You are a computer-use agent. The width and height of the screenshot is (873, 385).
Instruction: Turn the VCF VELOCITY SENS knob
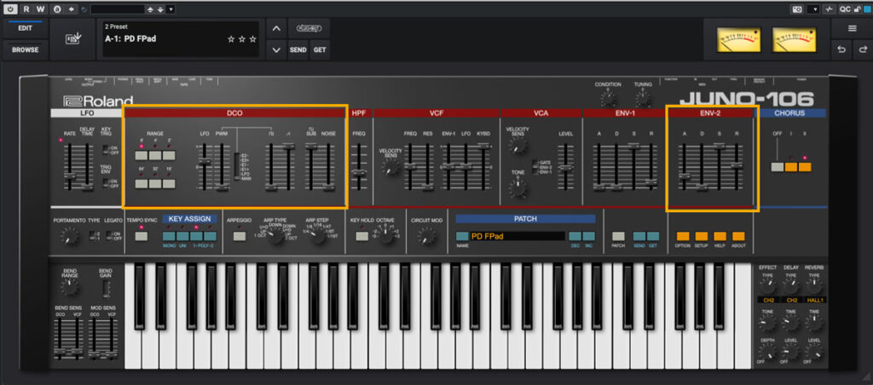(x=390, y=168)
